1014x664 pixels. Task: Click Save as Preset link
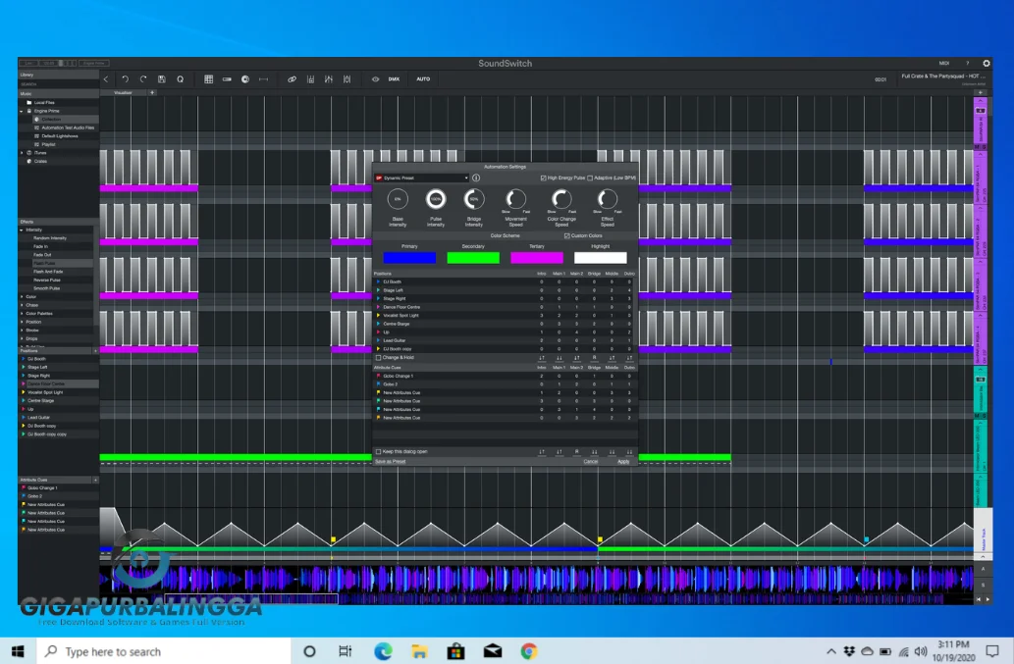tap(390, 461)
